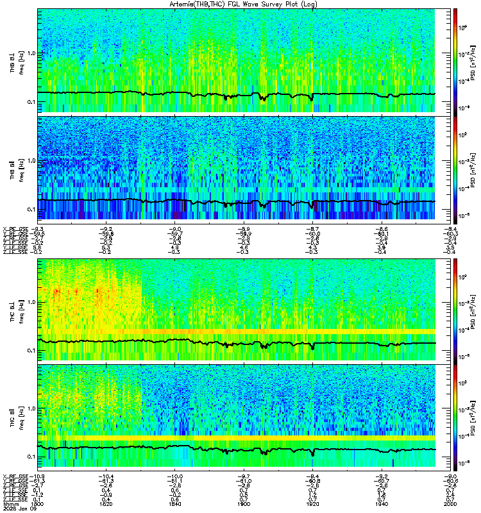Click the 1800 time tick label
481x513 pixels.
click(37, 504)
